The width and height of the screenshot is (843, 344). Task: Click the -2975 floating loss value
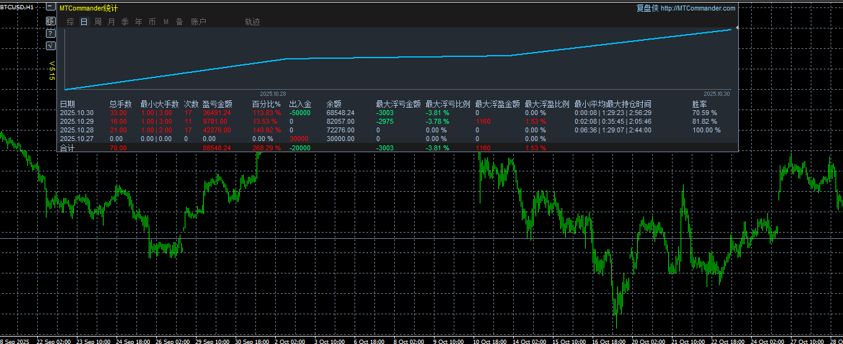385,121
